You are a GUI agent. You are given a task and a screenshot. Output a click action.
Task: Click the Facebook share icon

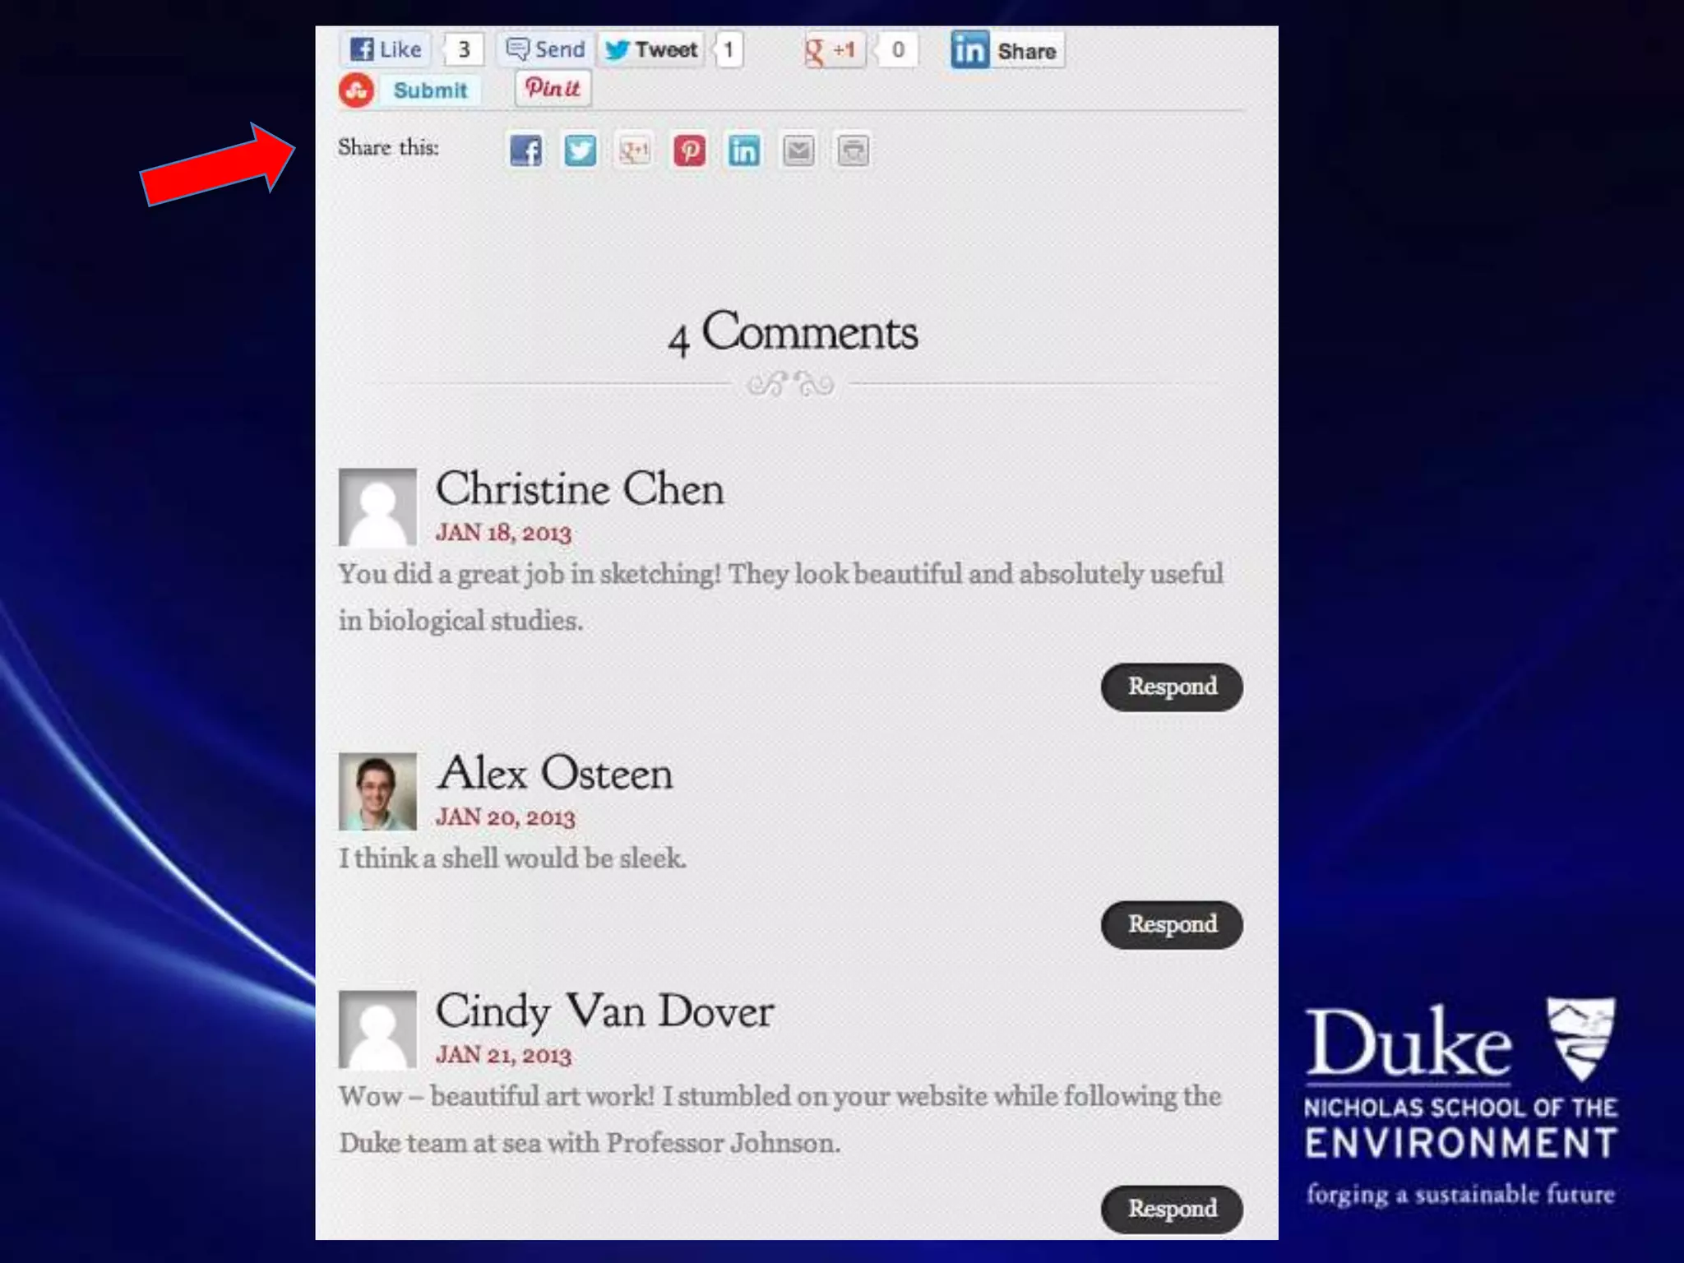pyautogui.click(x=525, y=150)
